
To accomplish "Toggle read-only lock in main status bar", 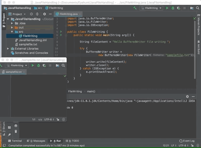I will coord(192,145).
